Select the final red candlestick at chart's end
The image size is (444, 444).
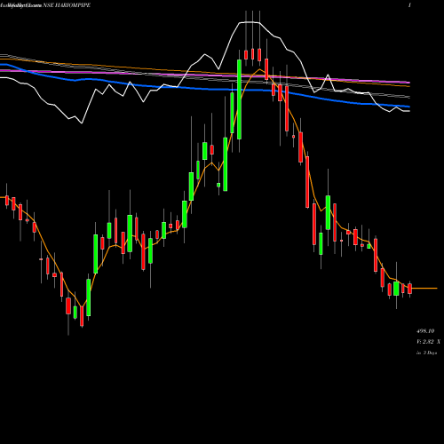[x=409, y=289]
